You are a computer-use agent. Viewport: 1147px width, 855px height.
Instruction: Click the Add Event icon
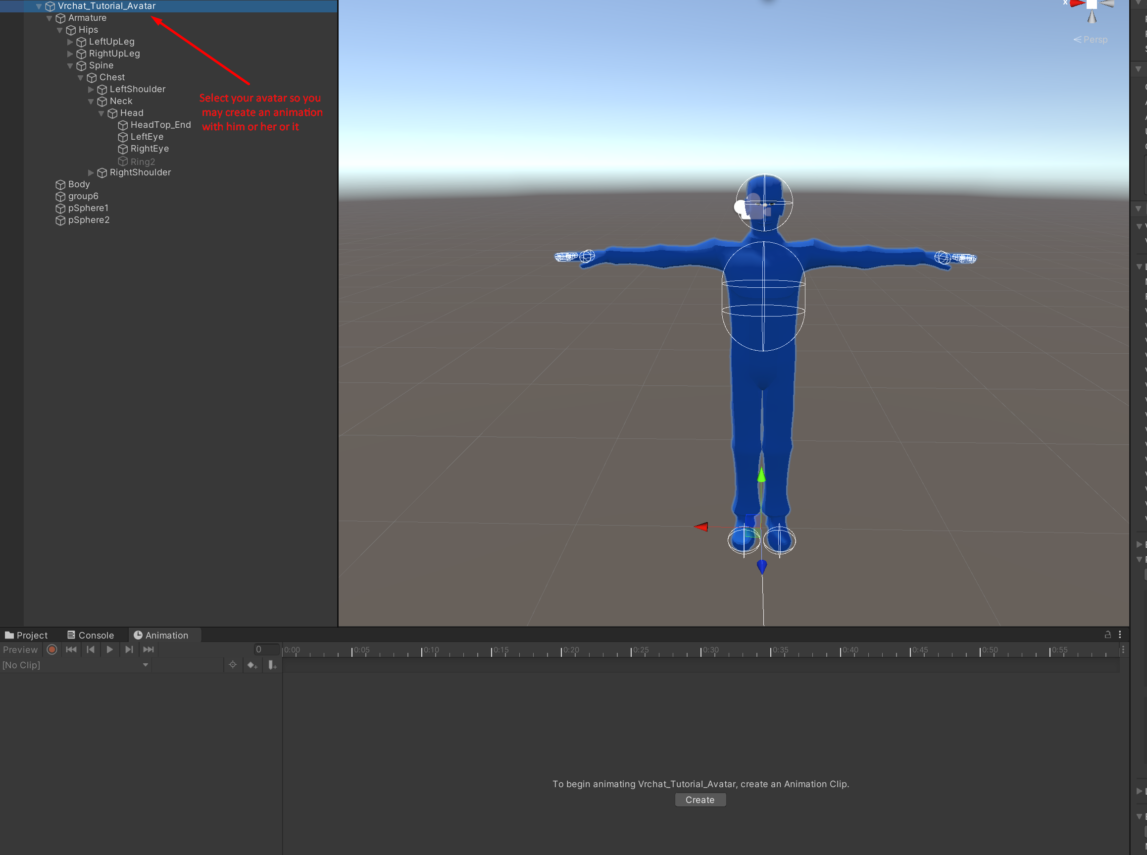coord(272,665)
